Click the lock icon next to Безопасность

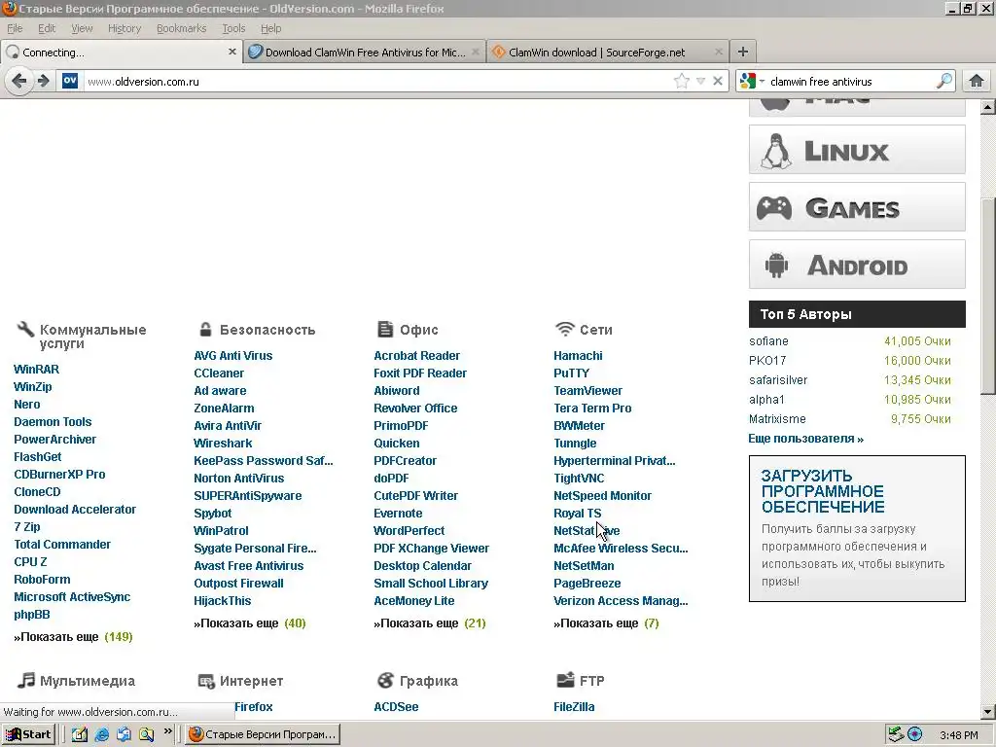tap(205, 329)
